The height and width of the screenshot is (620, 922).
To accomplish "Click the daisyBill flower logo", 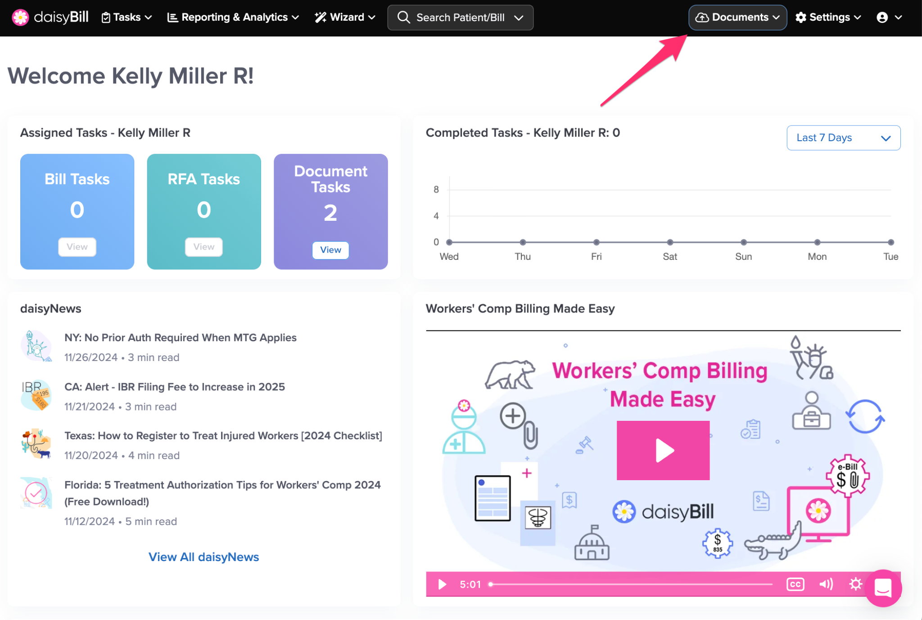I will pos(20,18).
